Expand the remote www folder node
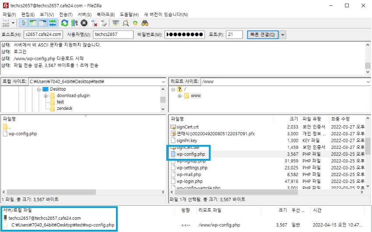The height and width of the screenshot is (232, 372). click(180, 96)
